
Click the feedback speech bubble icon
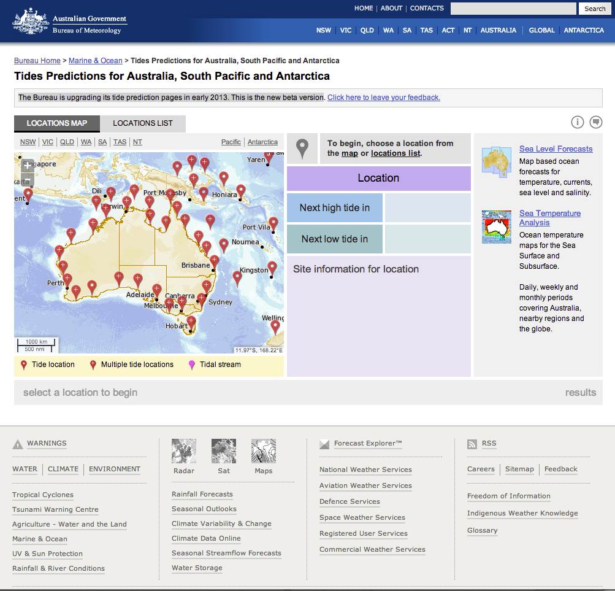[595, 122]
